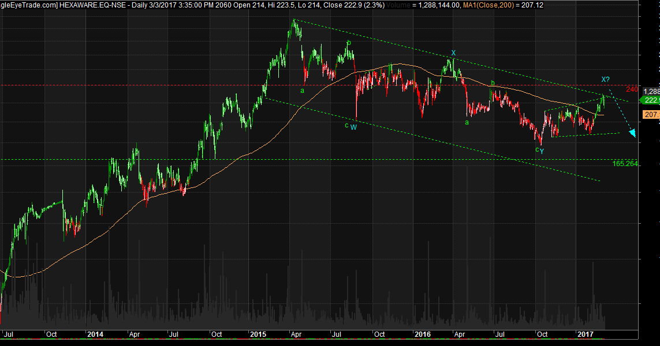The height and width of the screenshot is (346, 660).
Task: Select the orange 207.12 moving-average price tag
Action: (650, 115)
